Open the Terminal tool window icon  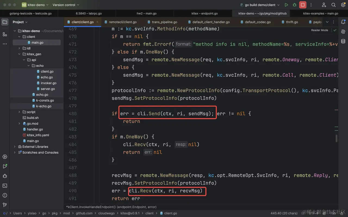[5, 186]
